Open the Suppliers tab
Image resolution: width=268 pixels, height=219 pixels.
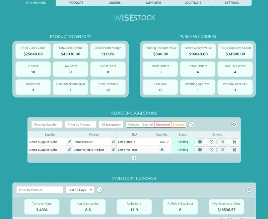154,3
